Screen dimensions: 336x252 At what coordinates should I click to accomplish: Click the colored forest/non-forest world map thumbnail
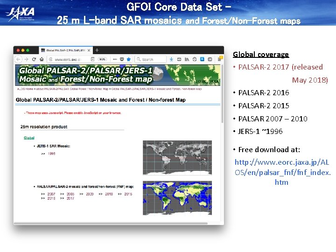pos(177,198)
